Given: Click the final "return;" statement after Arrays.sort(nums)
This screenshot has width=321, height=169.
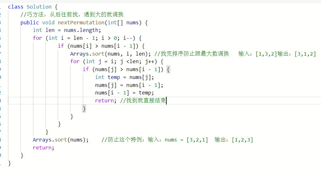Looking at the screenshot, I should [44, 148].
